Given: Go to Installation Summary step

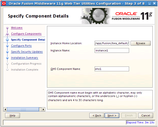Looking at the screenshot, I should (x=24, y=58).
